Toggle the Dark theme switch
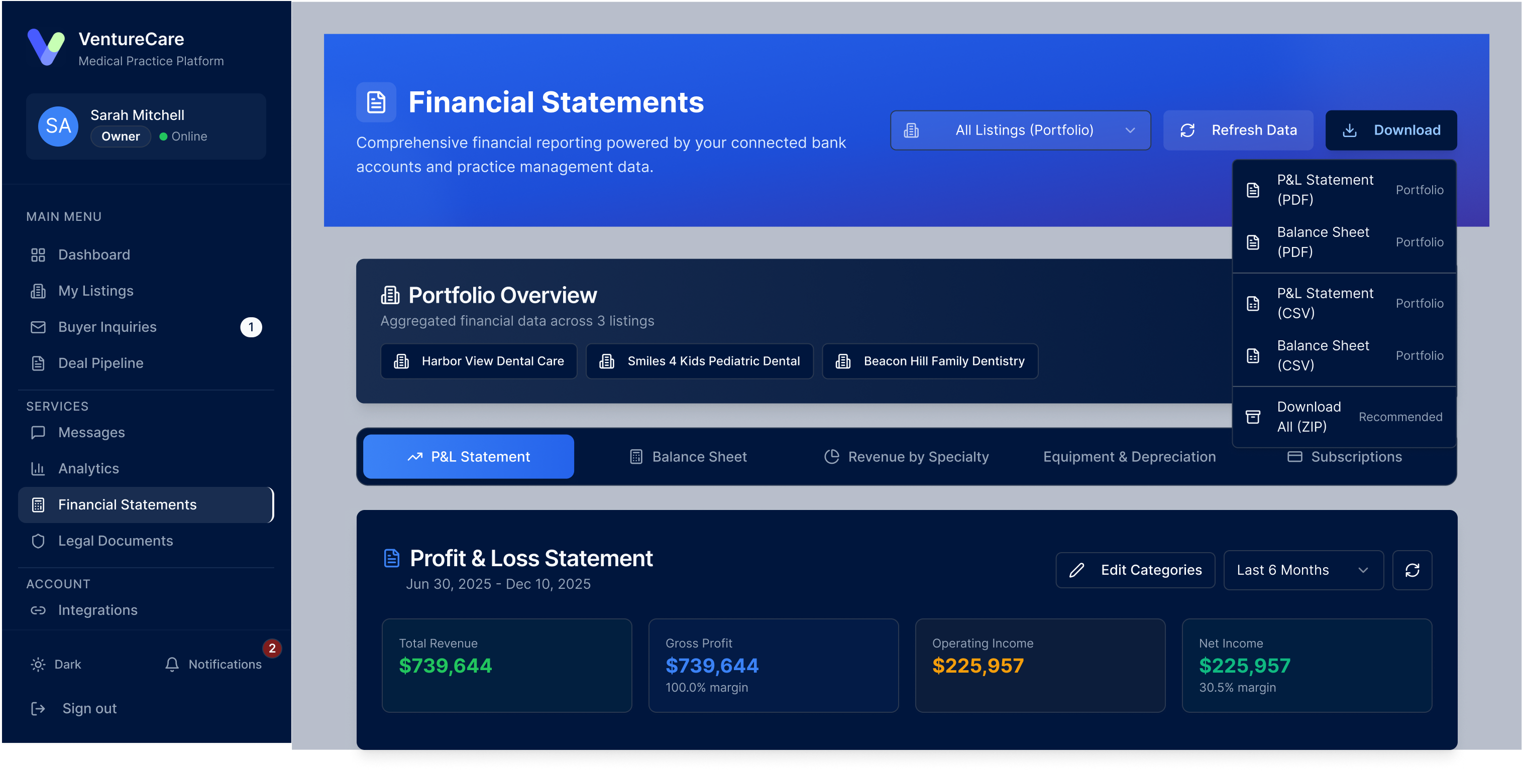The height and width of the screenshot is (772, 1522). pos(56,664)
